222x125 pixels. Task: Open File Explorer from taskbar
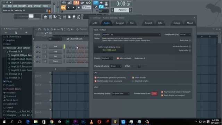[36, 122]
